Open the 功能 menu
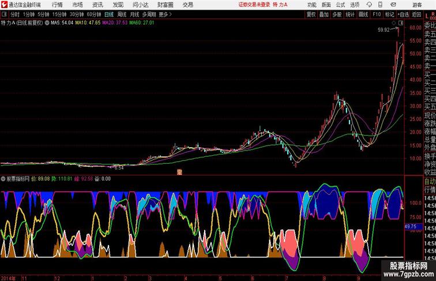 (311, 5)
